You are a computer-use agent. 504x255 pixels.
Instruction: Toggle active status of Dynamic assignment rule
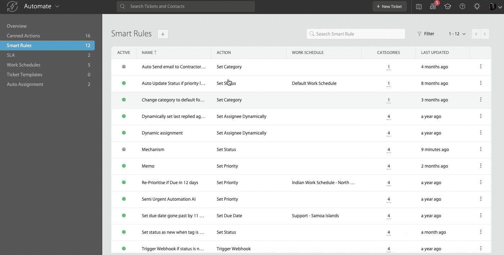click(x=124, y=133)
